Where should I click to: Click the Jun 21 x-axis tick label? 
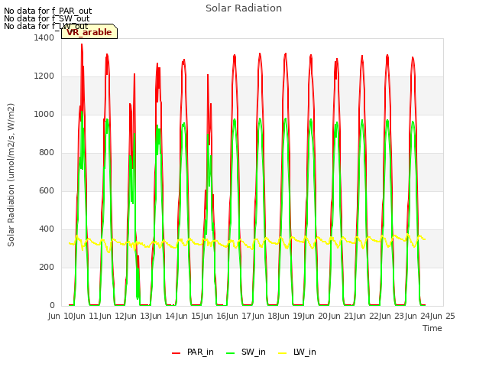[342, 316]
